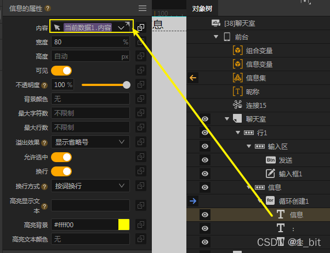Collapse the 聊天室 tree node
Screen dimensions: 330x253
[x=227, y=119]
